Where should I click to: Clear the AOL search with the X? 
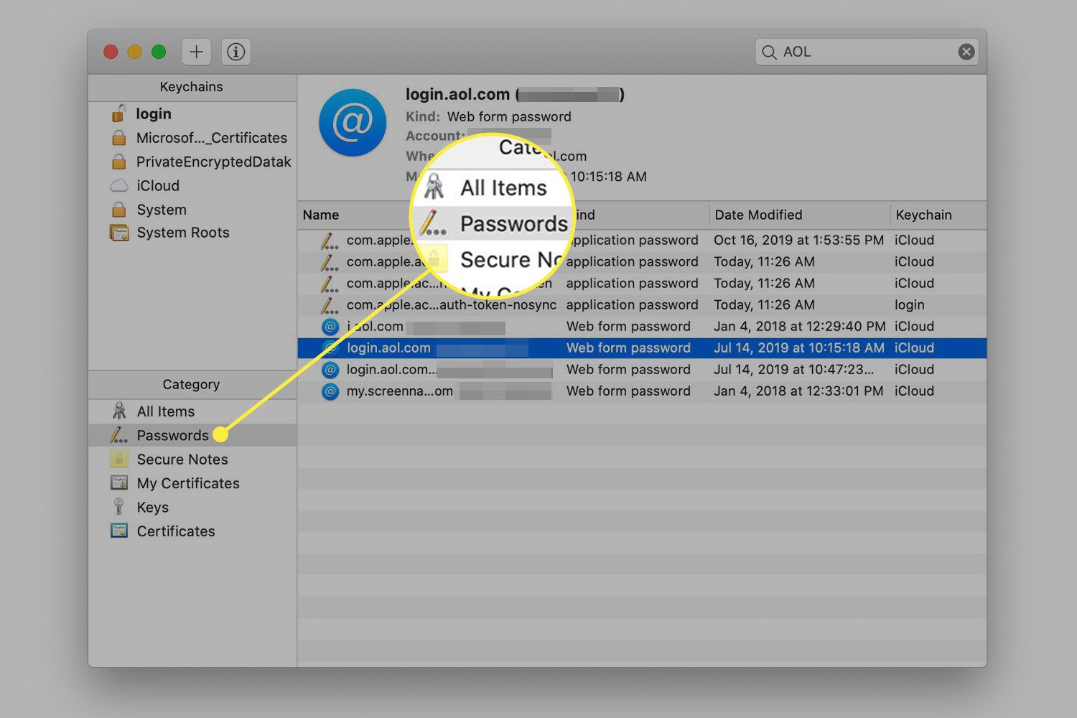[x=966, y=52]
